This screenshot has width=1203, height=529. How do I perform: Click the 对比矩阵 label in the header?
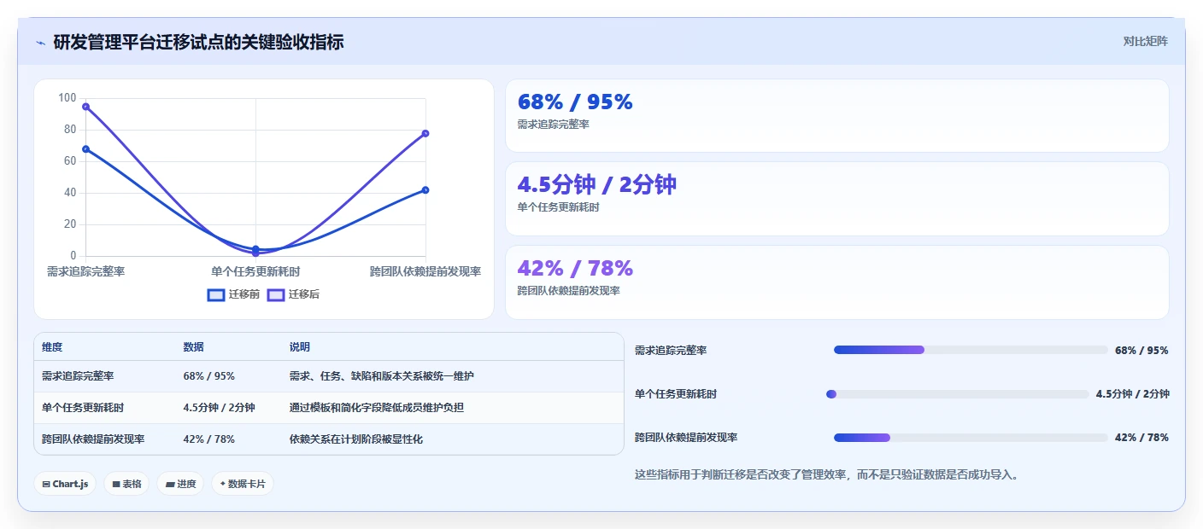click(x=1145, y=41)
